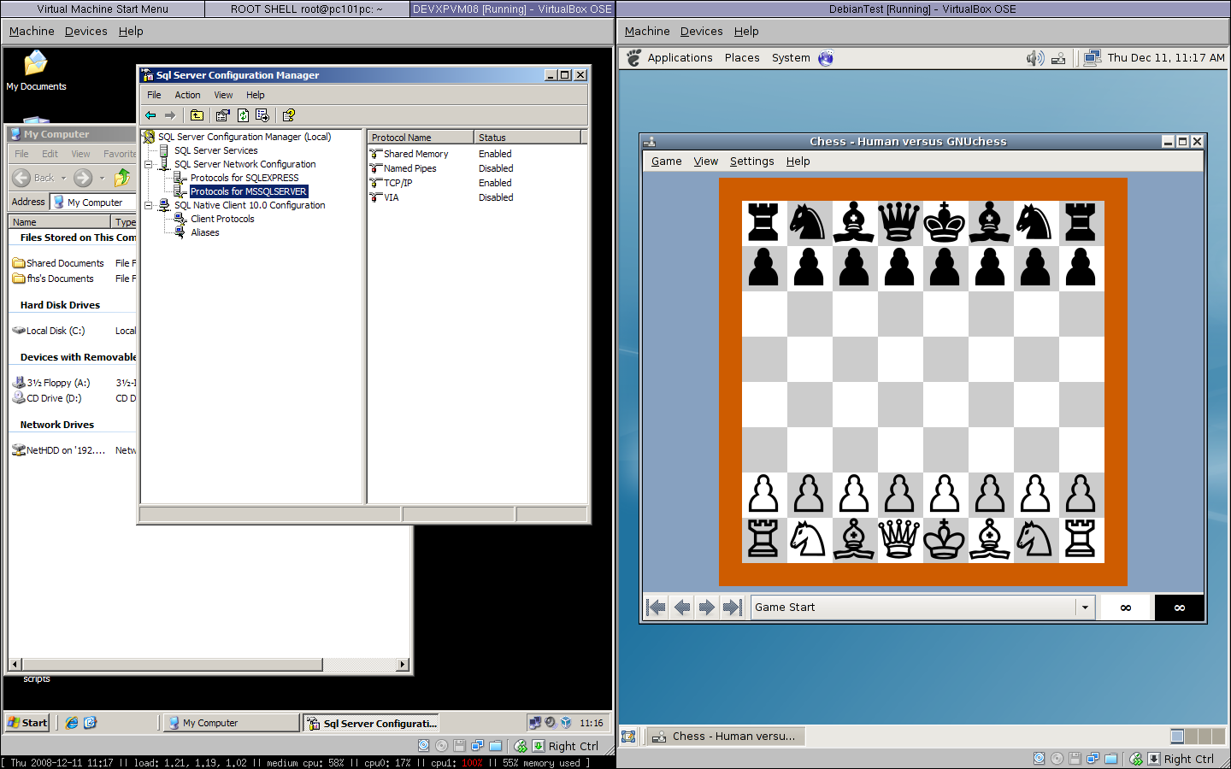Click the Local Disk (C:) drive icon
1231x769 pixels.
tap(19, 331)
